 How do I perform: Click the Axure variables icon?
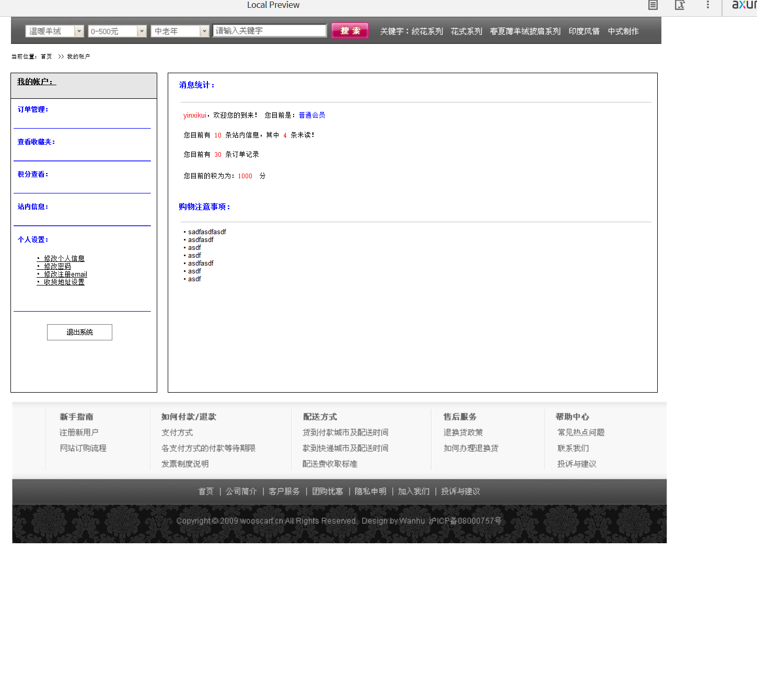[x=680, y=5]
